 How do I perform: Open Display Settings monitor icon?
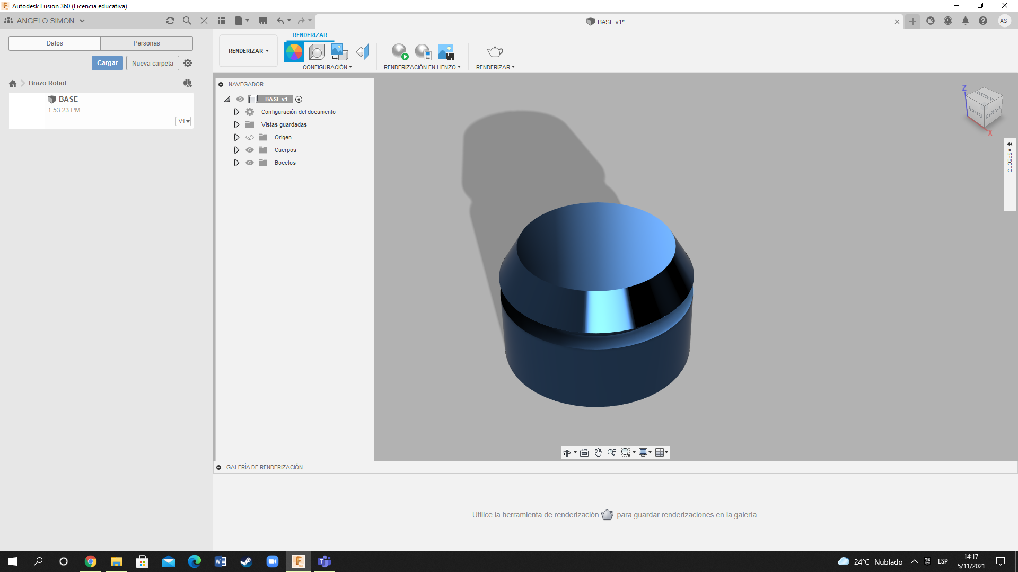643,452
